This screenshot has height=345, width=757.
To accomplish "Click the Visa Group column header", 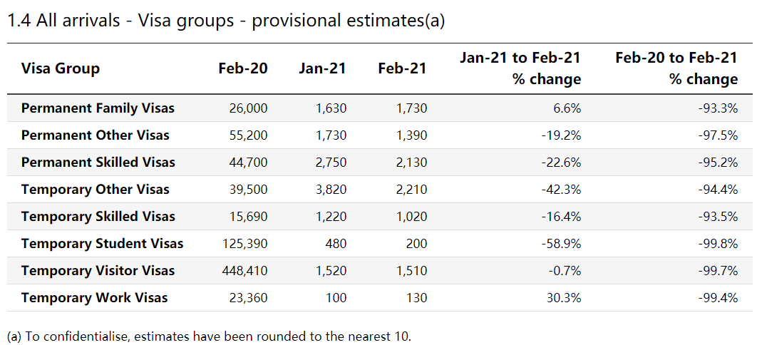I will click(61, 68).
